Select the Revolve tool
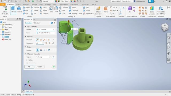The height and width of the screenshot is (96, 171). [19, 10]
